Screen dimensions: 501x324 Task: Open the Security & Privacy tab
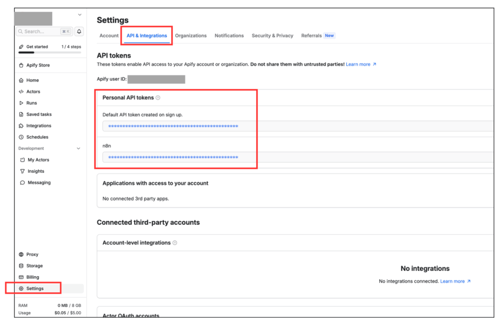[x=272, y=36]
